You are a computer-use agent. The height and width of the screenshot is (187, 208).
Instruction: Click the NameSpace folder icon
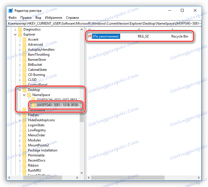[x=29, y=95]
